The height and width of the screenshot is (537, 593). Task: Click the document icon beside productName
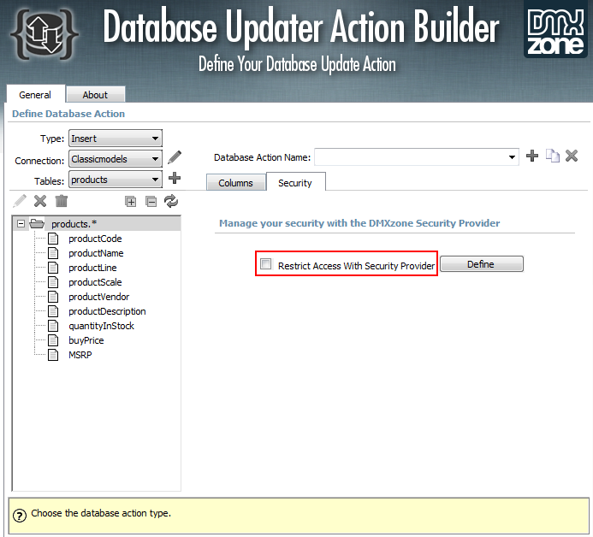click(x=53, y=253)
